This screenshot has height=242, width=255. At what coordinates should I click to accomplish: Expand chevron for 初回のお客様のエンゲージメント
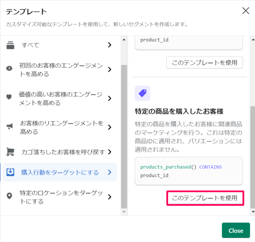pos(110,70)
